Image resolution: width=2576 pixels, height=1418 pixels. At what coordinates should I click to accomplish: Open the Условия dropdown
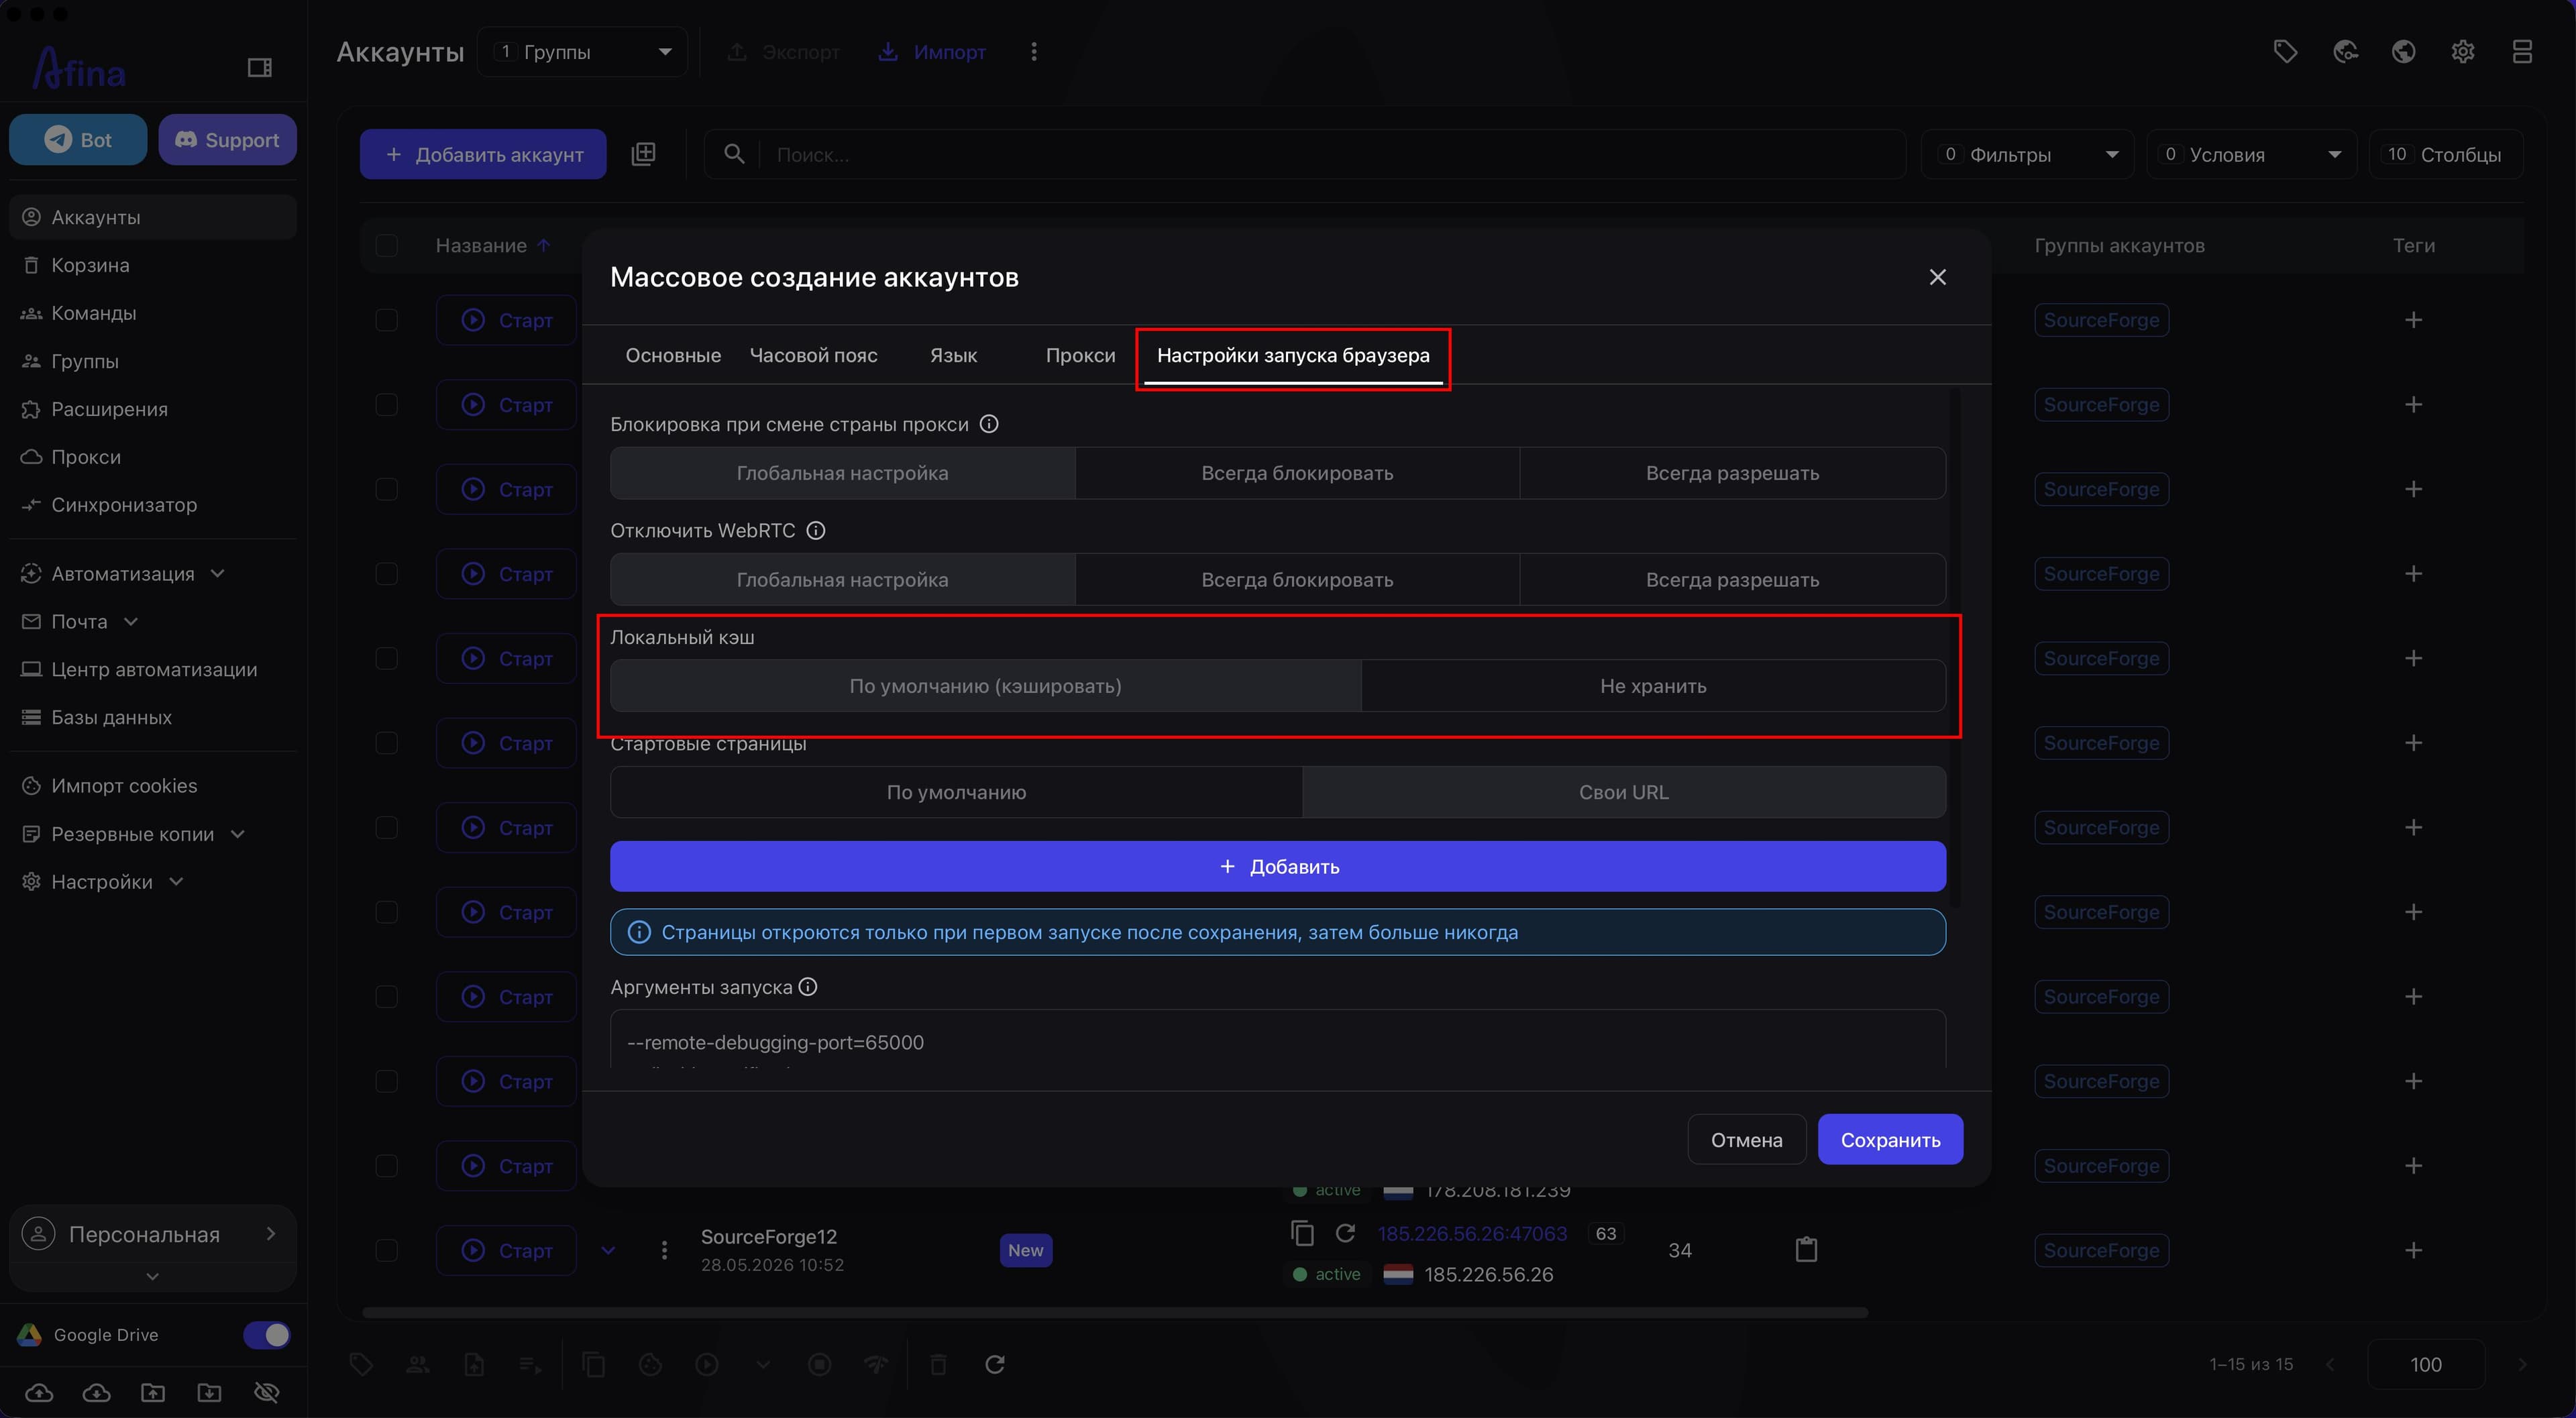[x=2251, y=154]
